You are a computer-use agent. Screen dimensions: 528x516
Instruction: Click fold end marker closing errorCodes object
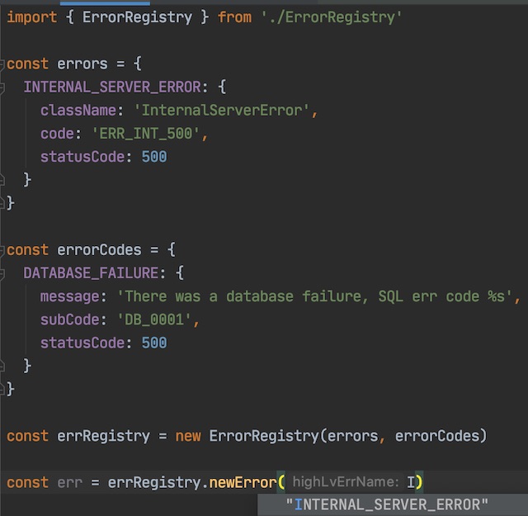(x=2, y=390)
